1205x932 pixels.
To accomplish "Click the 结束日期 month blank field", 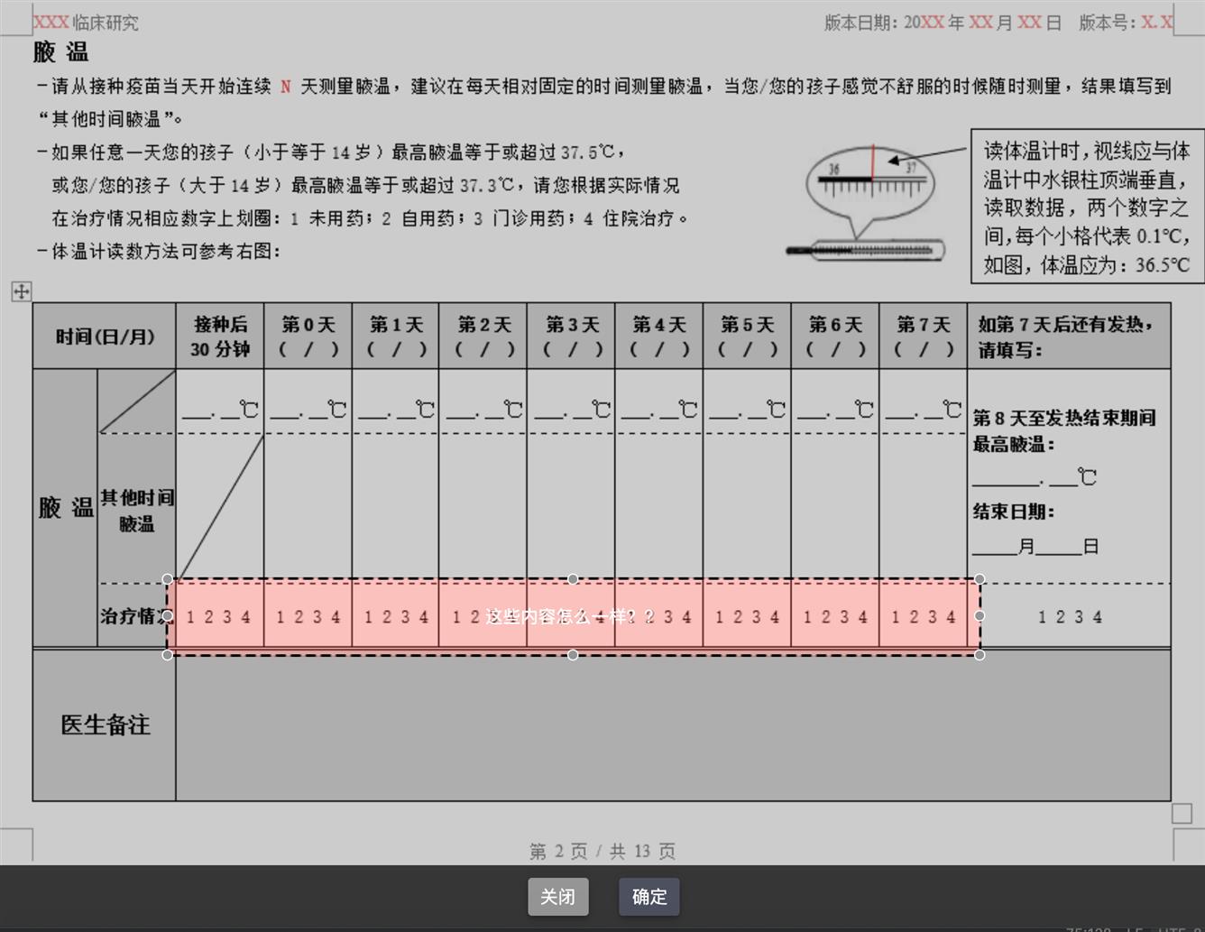I will (x=994, y=547).
